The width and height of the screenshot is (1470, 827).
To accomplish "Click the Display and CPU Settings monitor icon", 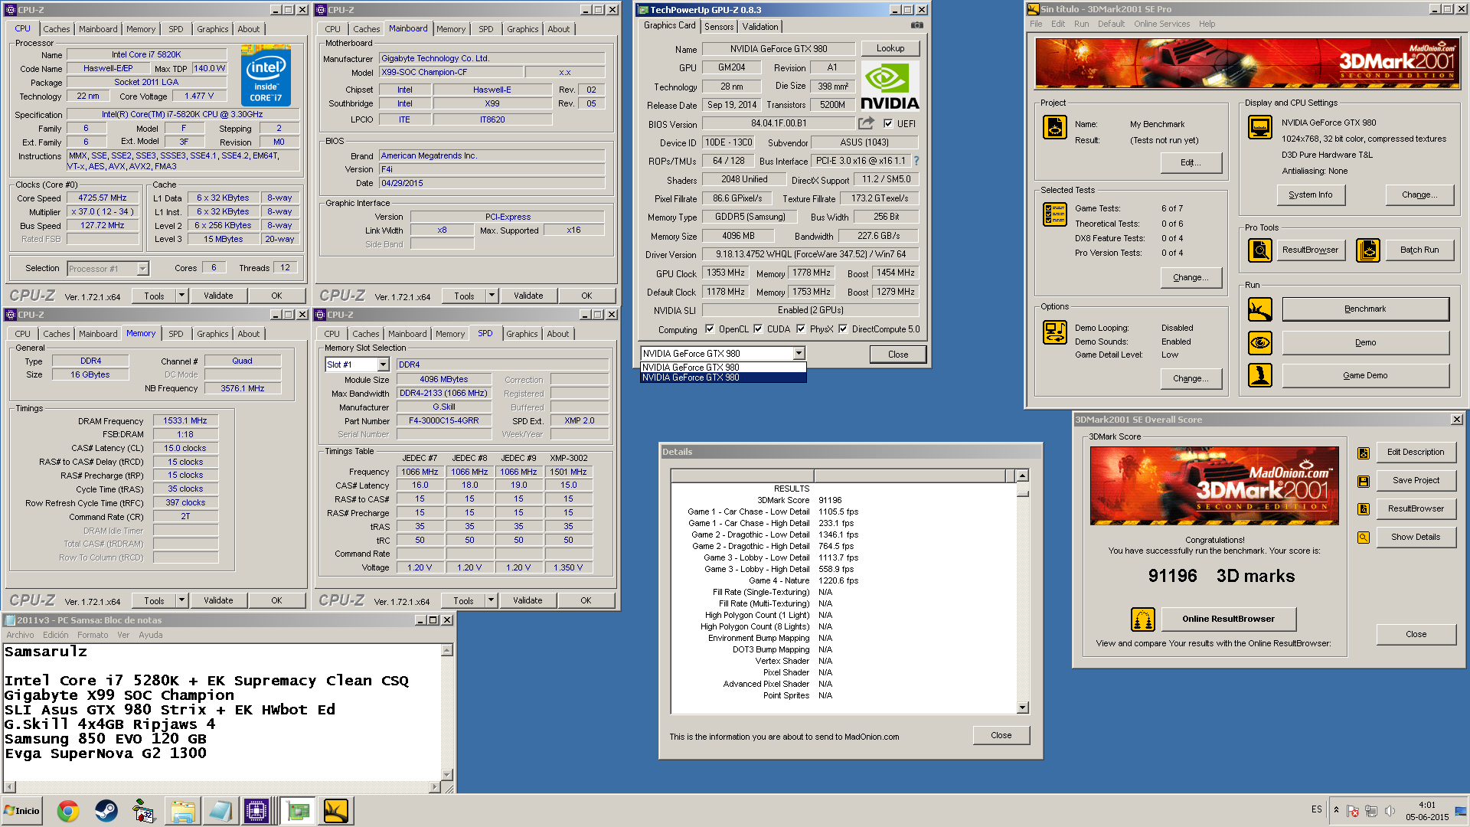I will (1259, 127).
